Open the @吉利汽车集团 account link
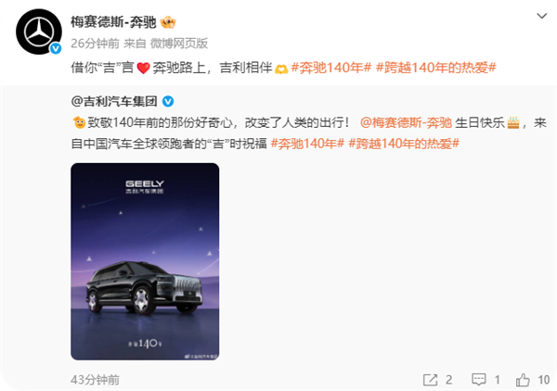The image size is (557, 391). point(114,102)
